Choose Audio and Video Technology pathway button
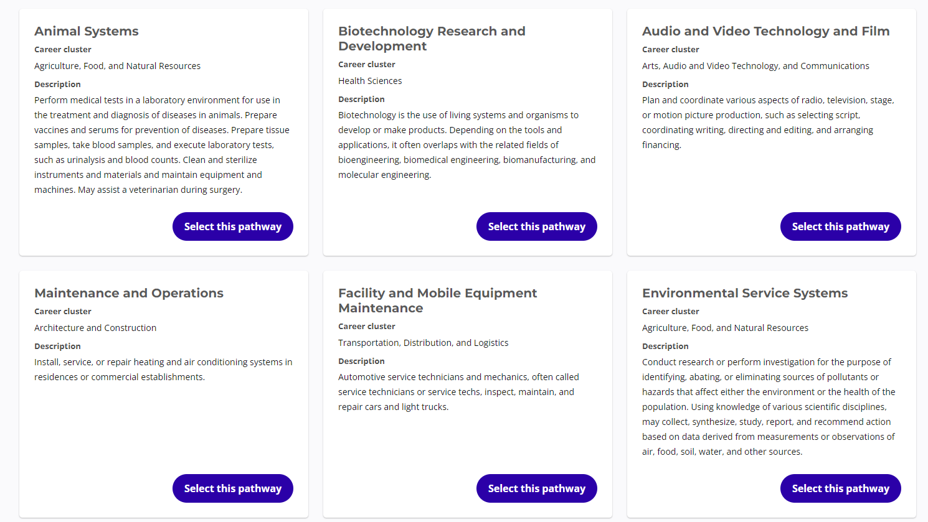Screen dimensions: 928x522 click(841, 226)
